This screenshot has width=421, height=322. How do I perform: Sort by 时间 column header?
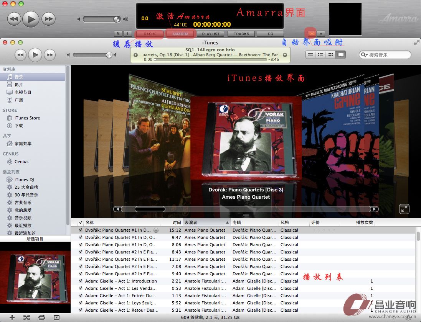coord(172,222)
